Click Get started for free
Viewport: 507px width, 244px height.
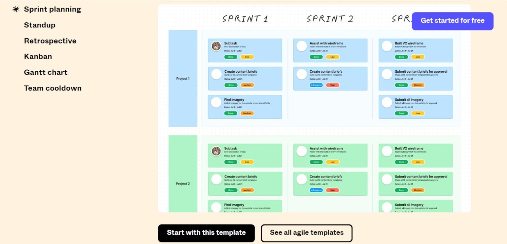[x=452, y=21]
